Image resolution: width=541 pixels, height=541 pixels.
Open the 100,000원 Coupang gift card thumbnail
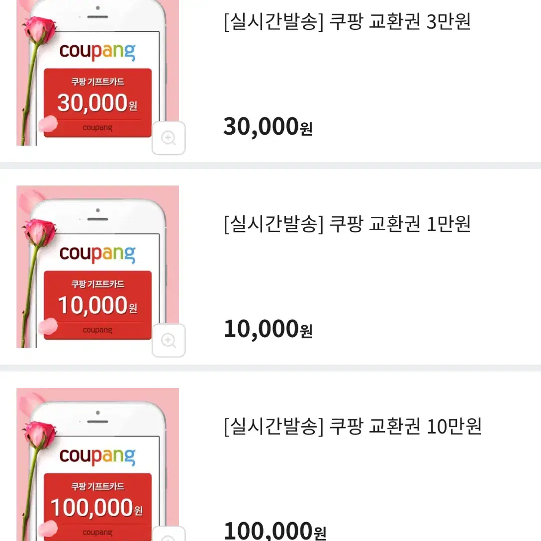tap(97, 464)
